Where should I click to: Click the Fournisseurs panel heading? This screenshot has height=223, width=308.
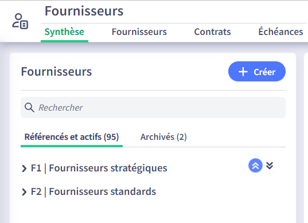click(x=56, y=72)
